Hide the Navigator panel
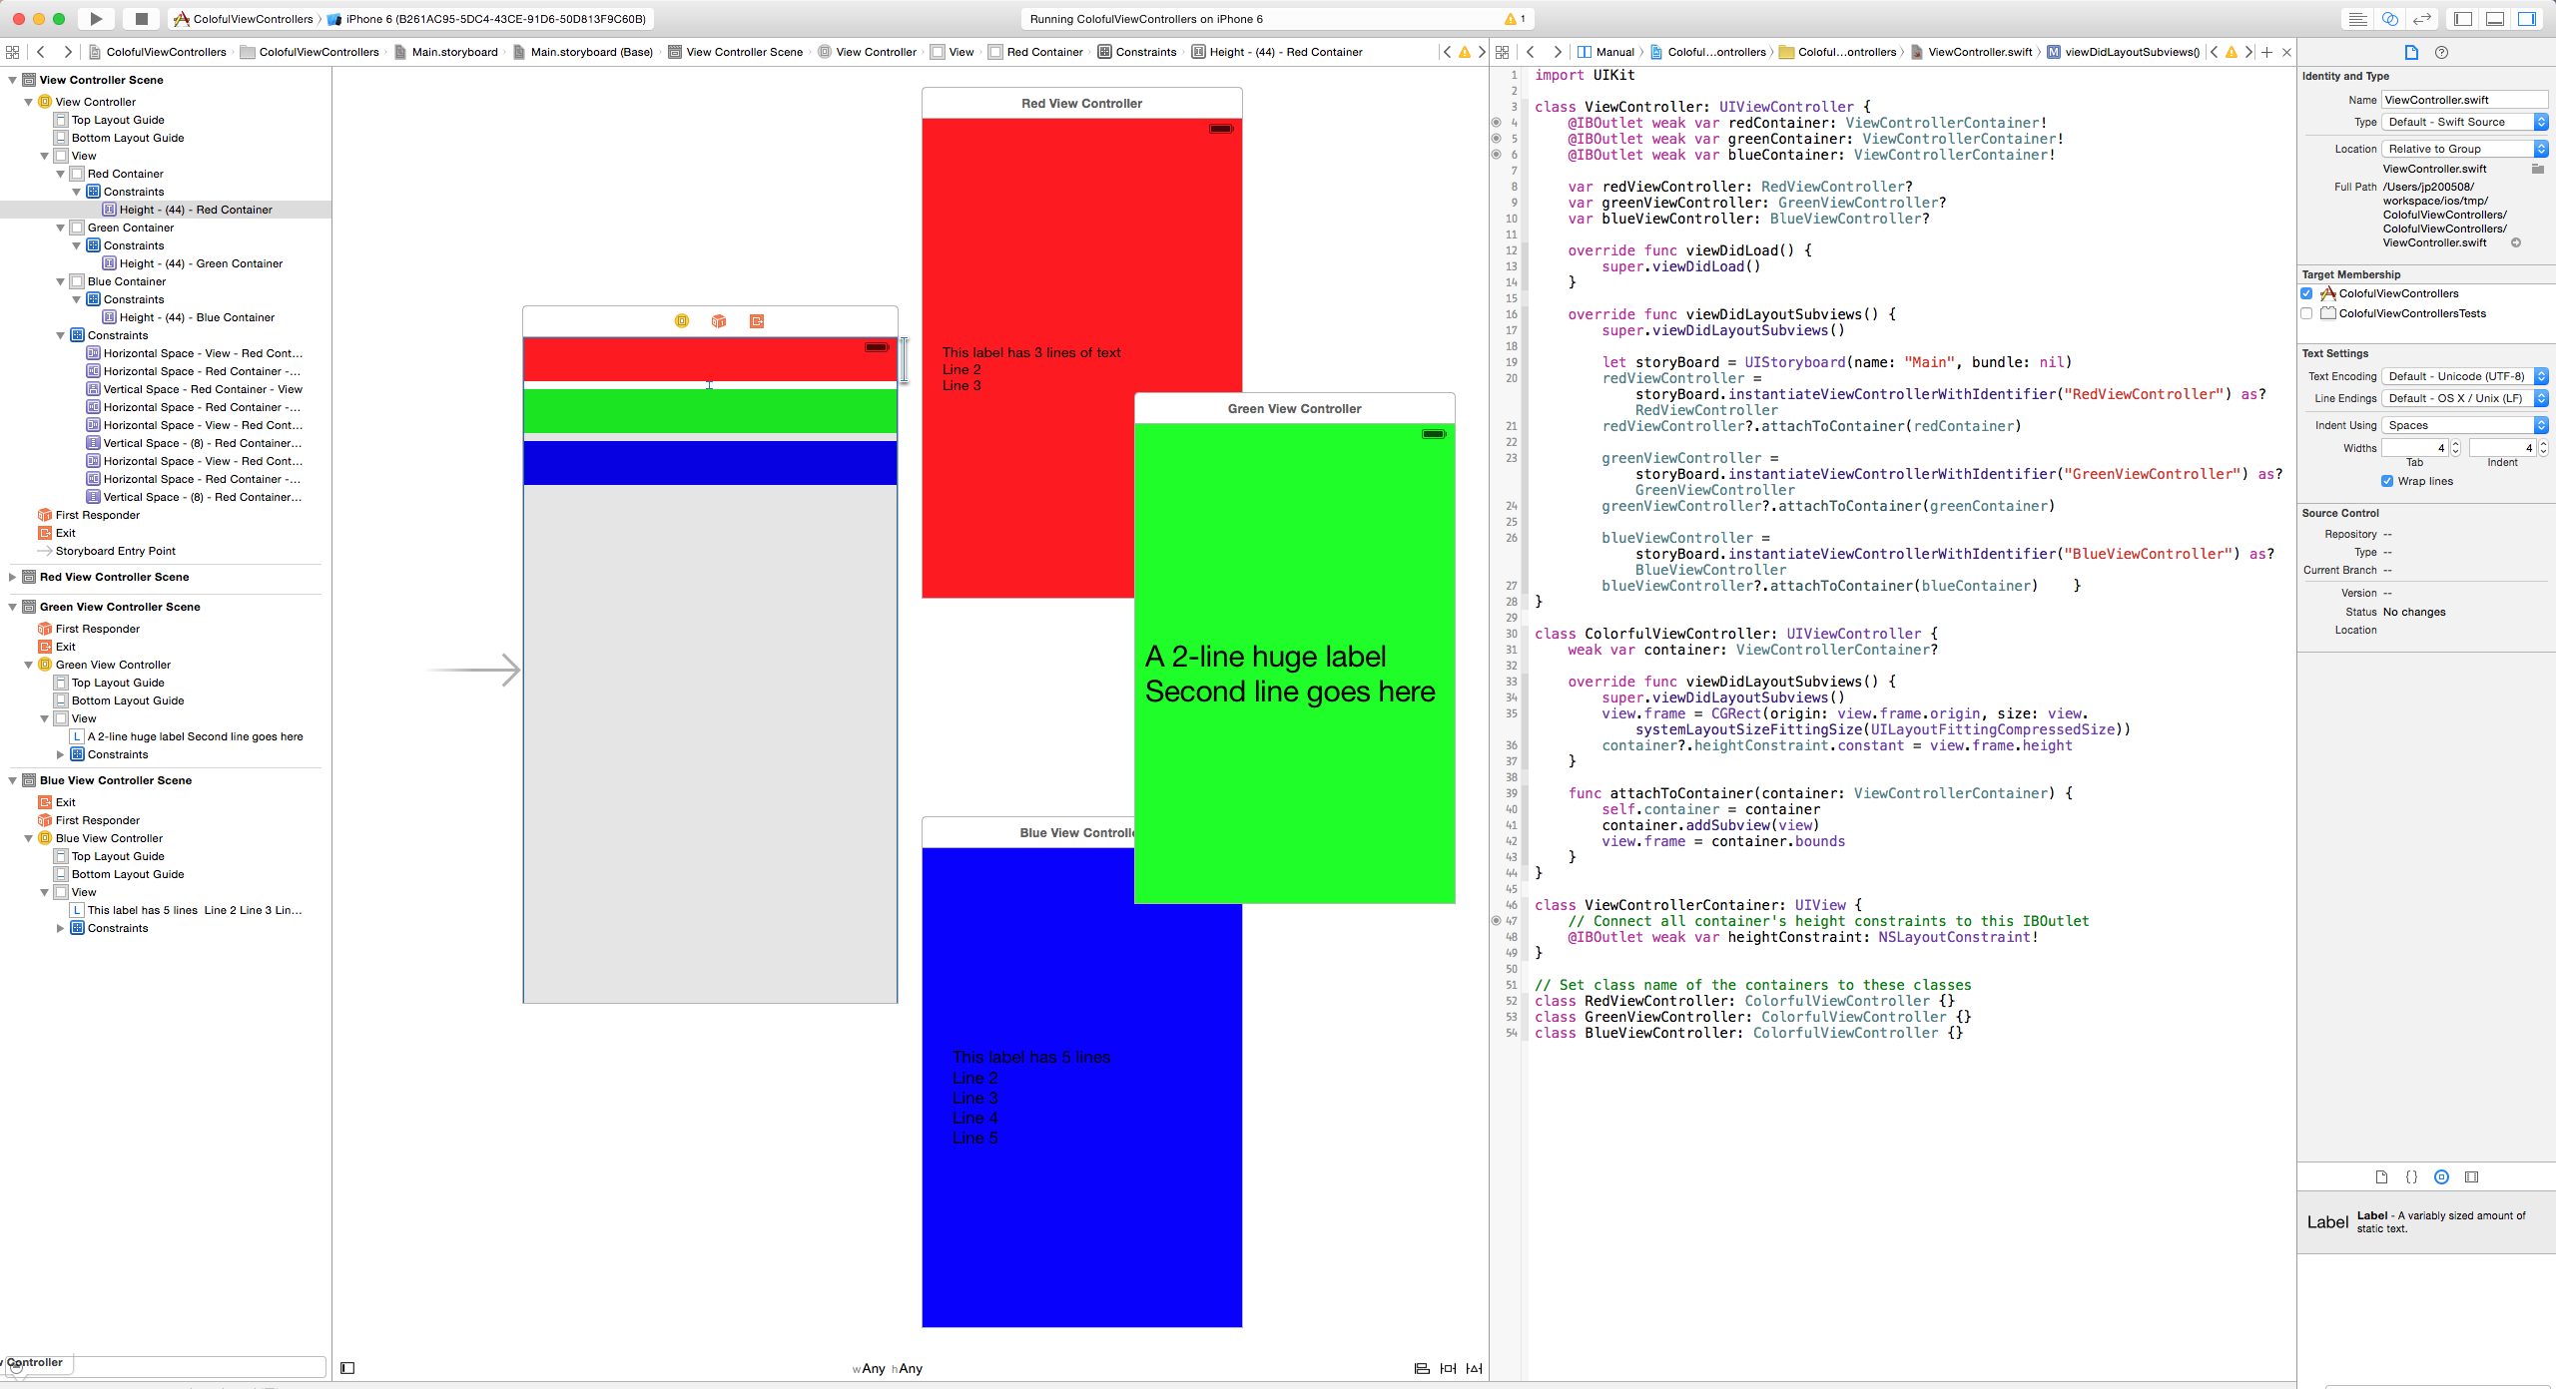Screen dimensions: 2556x1389 coord(2463,19)
